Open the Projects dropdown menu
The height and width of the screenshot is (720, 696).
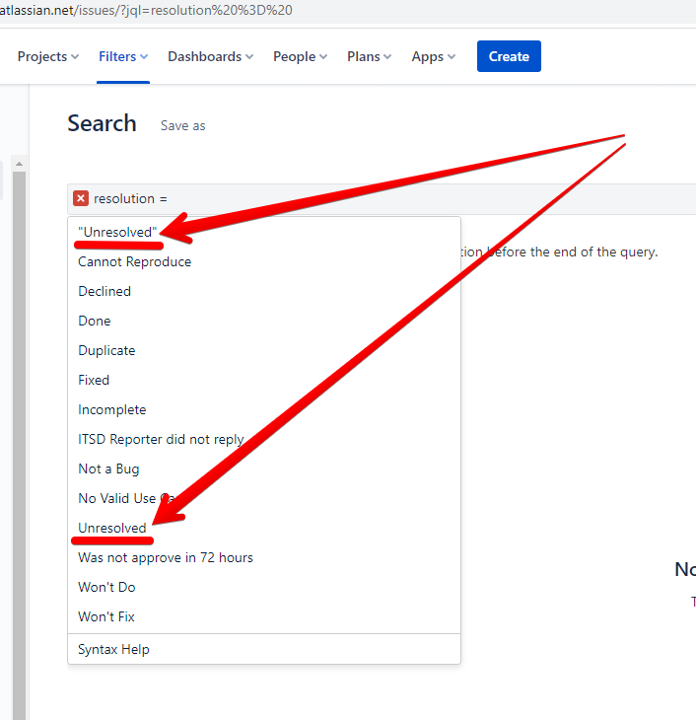[47, 56]
